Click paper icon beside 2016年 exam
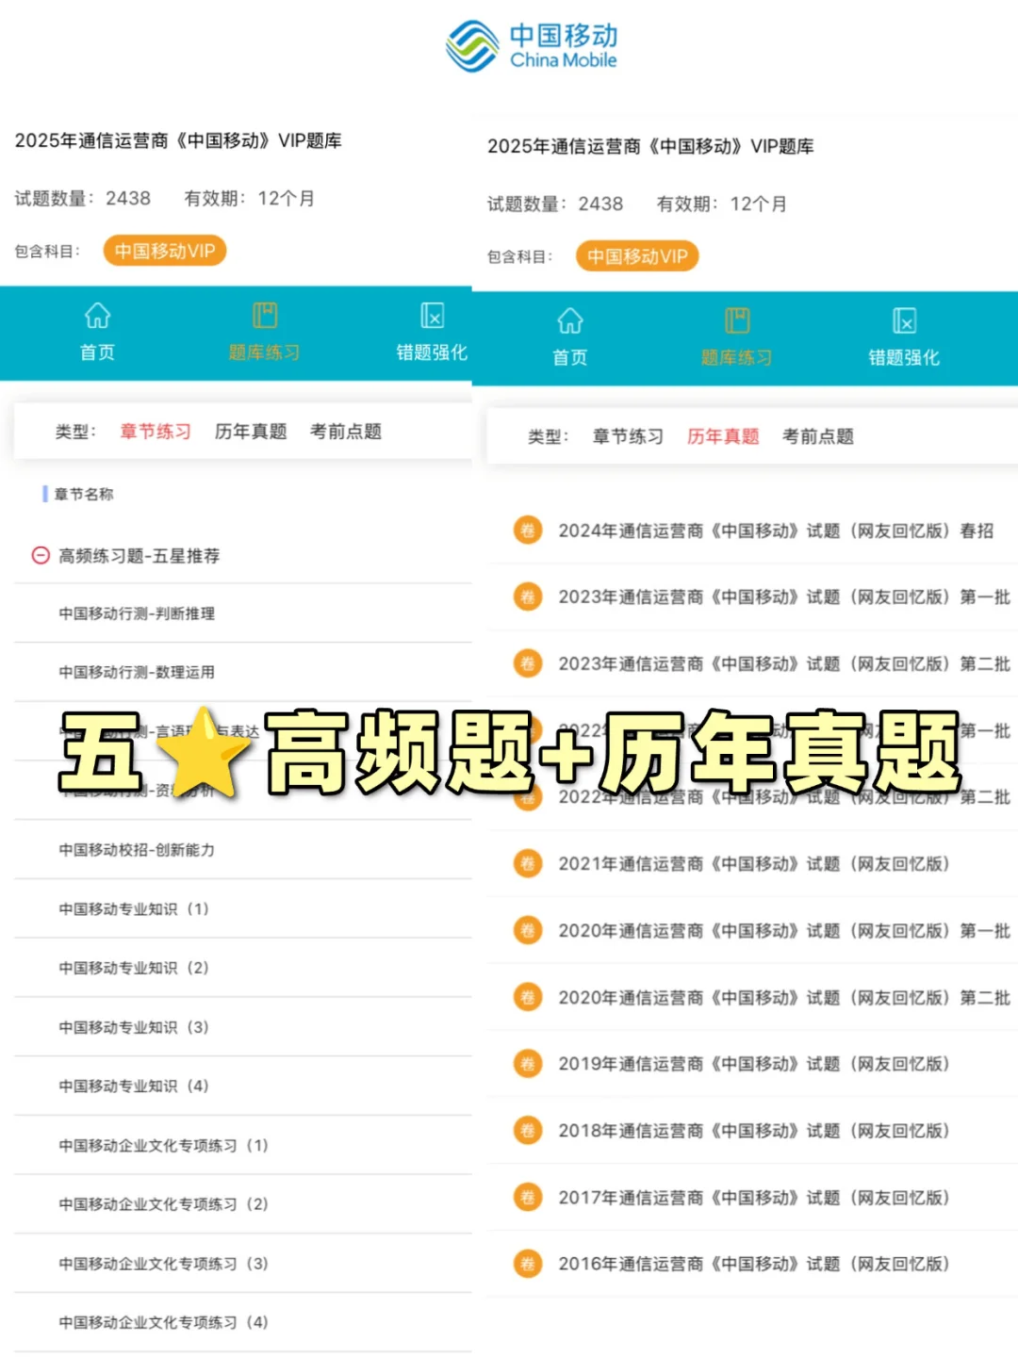 pyautogui.click(x=527, y=1264)
